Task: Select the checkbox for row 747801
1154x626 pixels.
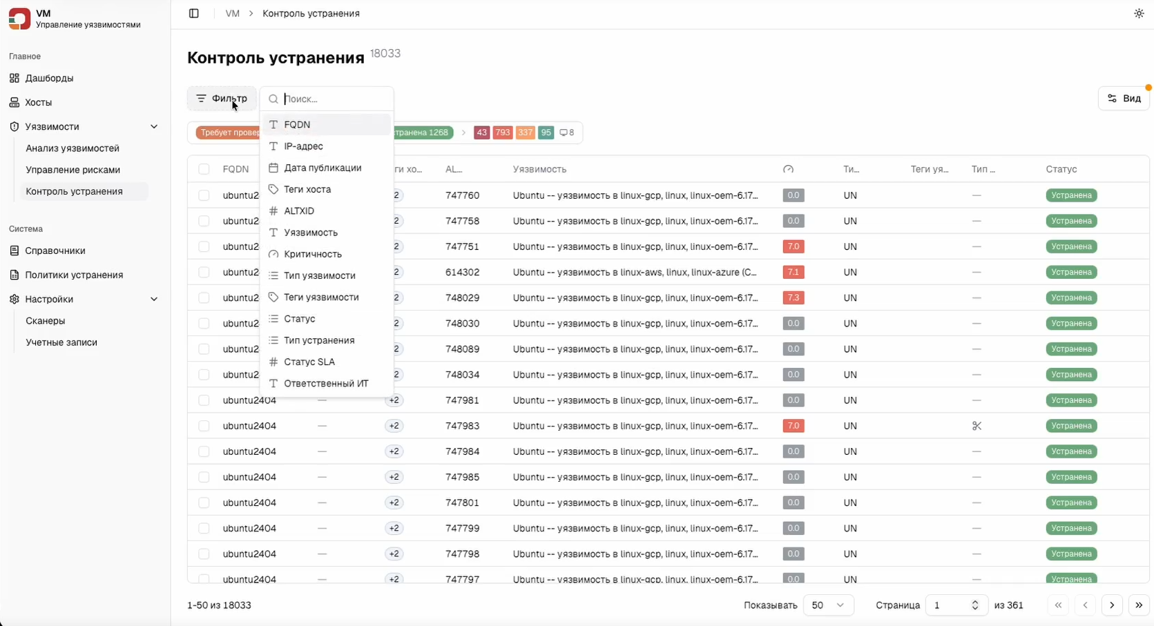Action: click(x=204, y=502)
